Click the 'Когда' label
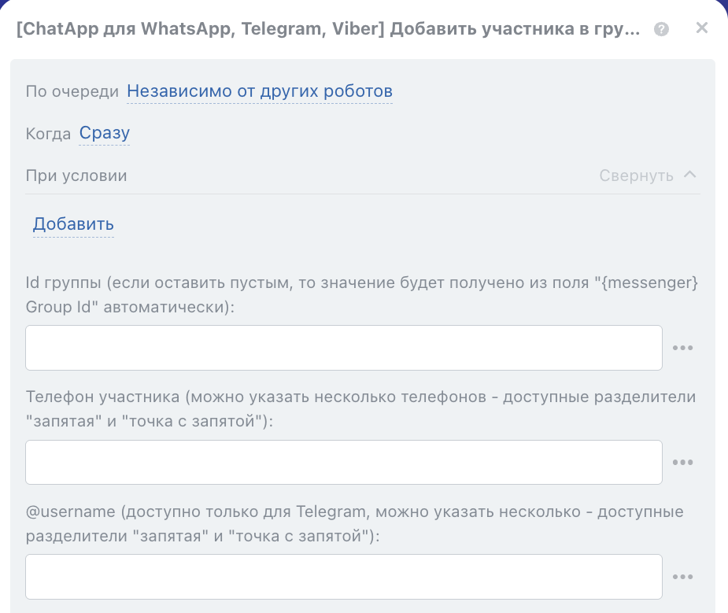Image resolution: width=728 pixels, height=613 pixels. [48, 134]
